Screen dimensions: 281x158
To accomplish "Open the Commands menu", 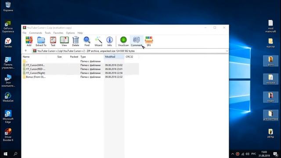I will coord(36,33).
